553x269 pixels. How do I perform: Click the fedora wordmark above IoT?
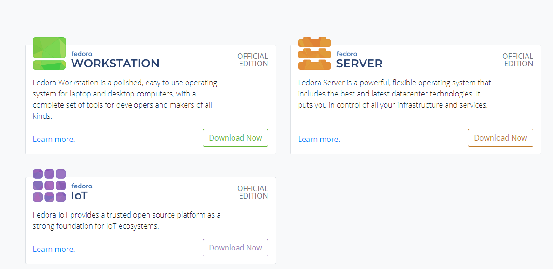(x=81, y=186)
